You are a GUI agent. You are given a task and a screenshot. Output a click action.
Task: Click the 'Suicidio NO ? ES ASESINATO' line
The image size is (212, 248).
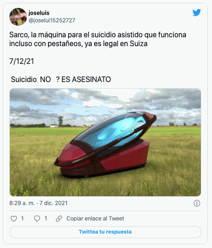click(x=61, y=79)
